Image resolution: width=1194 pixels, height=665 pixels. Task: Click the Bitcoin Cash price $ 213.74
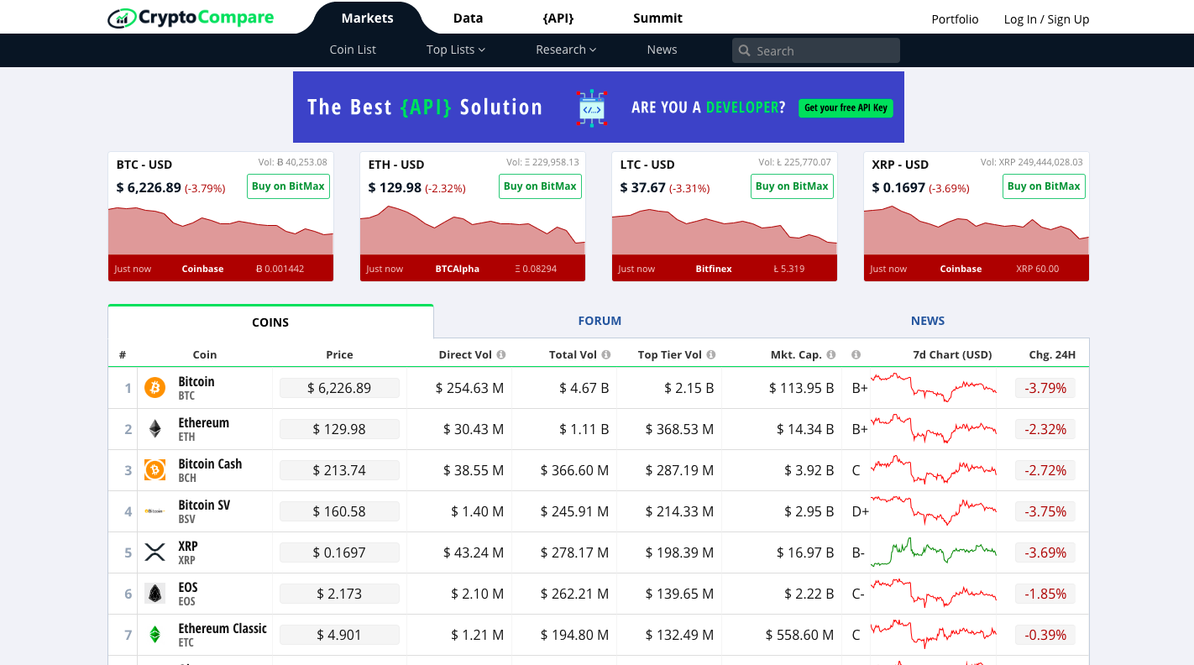pyautogui.click(x=339, y=470)
